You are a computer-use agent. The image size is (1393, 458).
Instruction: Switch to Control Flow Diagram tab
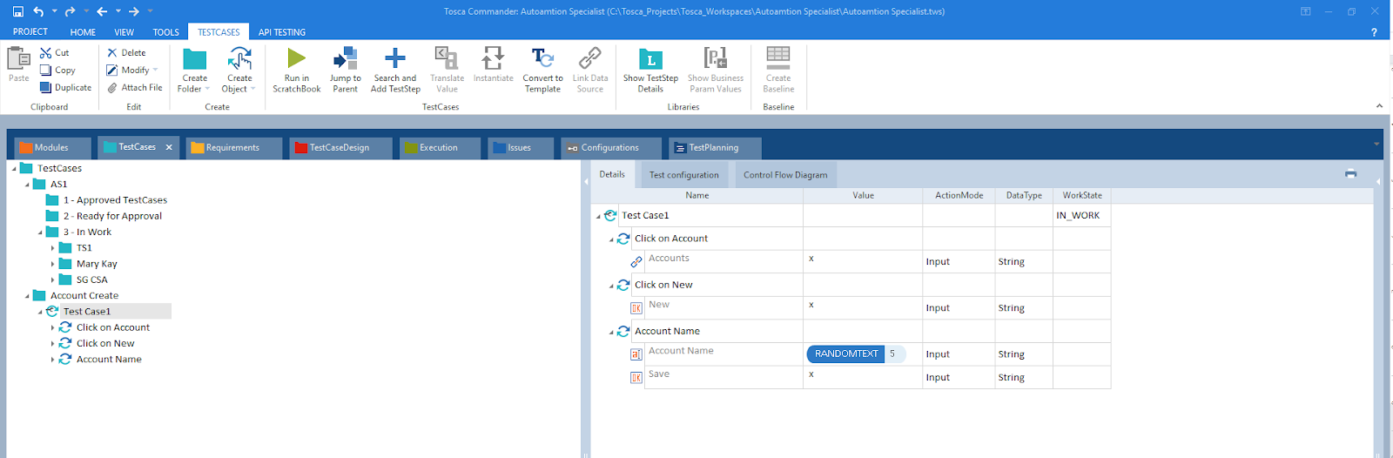tap(785, 175)
